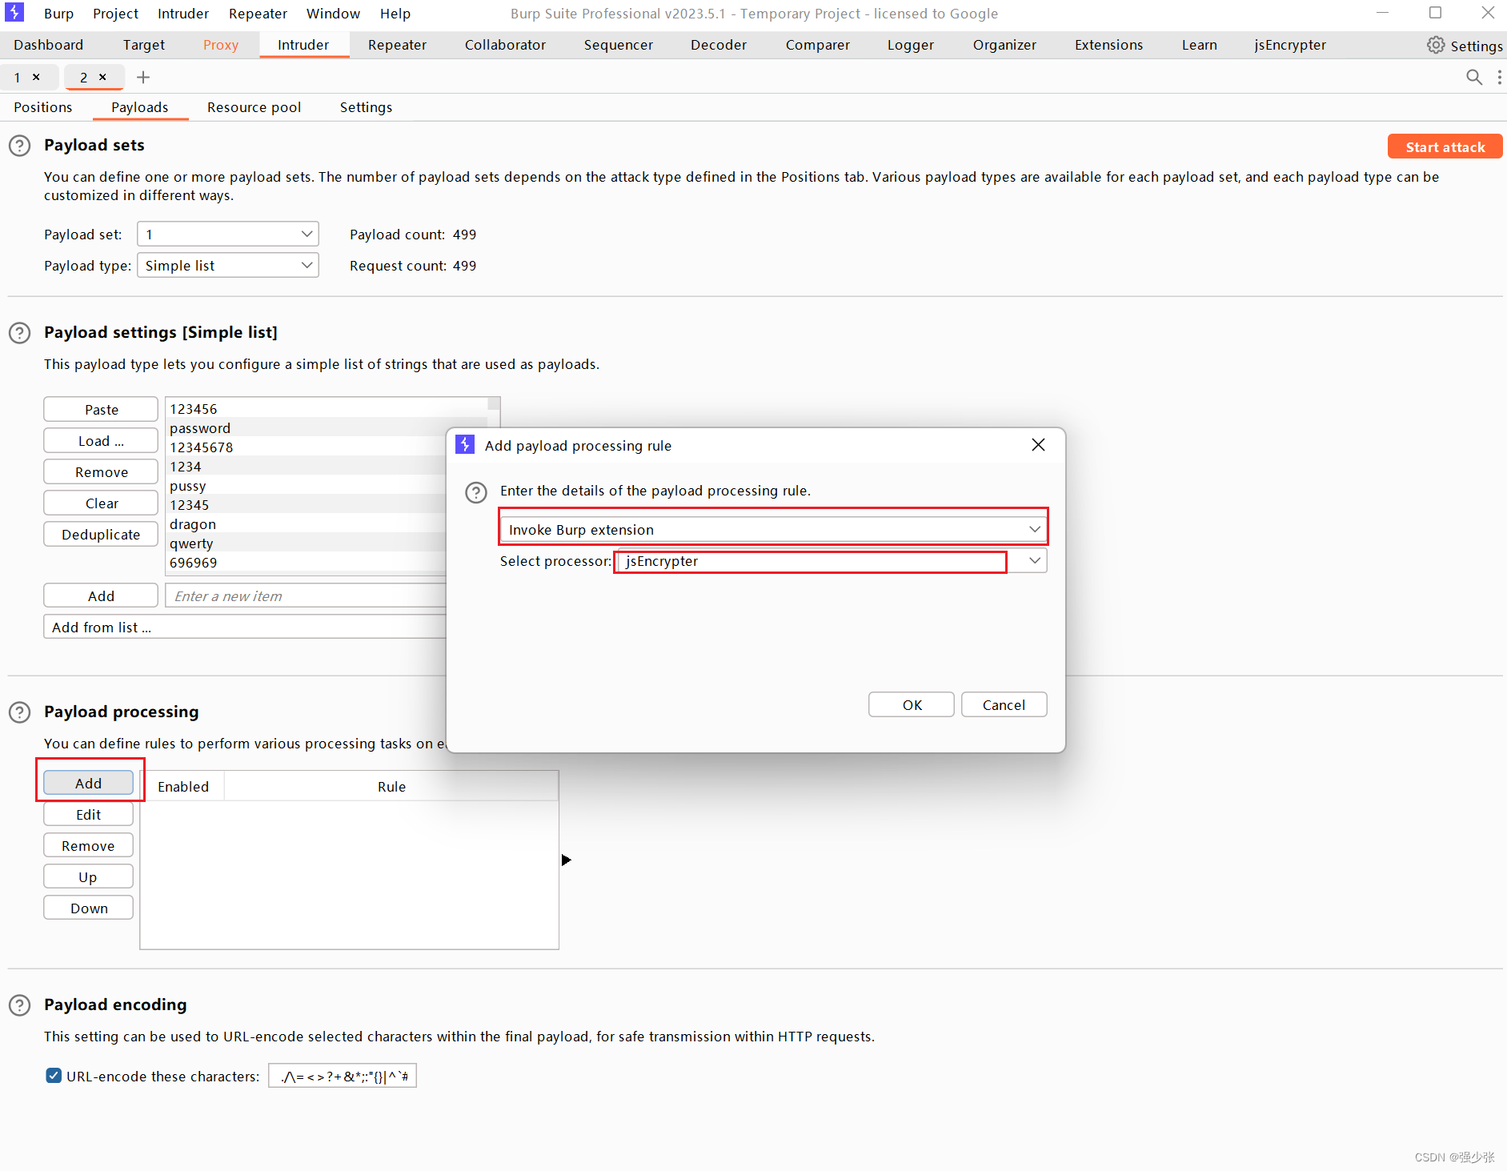This screenshot has width=1507, height=1171.
Task: Open the Positions sub-tab
Action: (x=43, y=107)
